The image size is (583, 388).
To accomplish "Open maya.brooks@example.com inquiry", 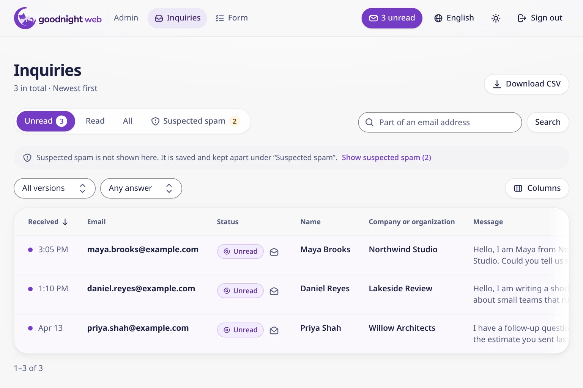I will 143,250.
